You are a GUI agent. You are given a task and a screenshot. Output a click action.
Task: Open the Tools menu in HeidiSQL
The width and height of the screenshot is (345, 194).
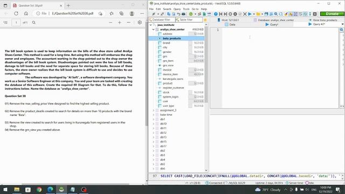click(x=186, y=9)
